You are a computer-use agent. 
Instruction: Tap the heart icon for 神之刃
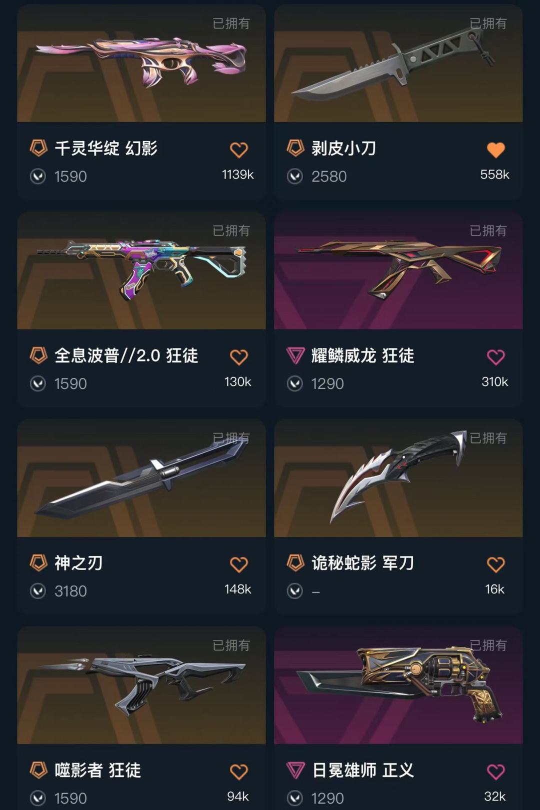[x=238, y=564]
